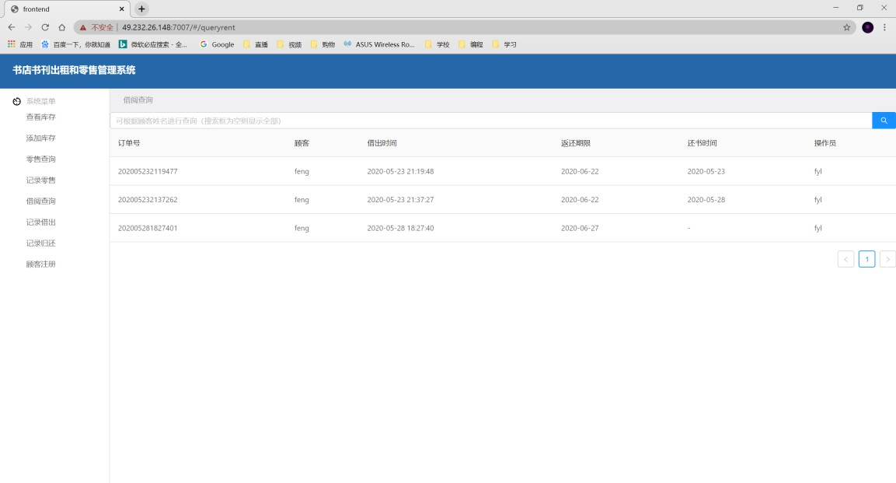
Task: Click the browser address bar URL
Action: (x=178, y=27)
